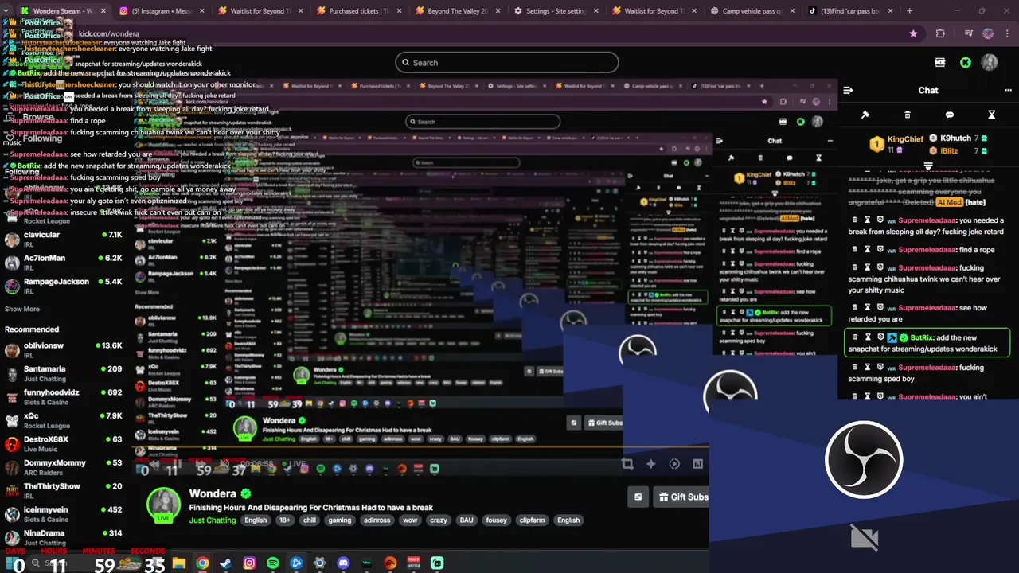Open the hammer ban tool in chat
This screenshot has width=1019, height=573.
[865, 115]
